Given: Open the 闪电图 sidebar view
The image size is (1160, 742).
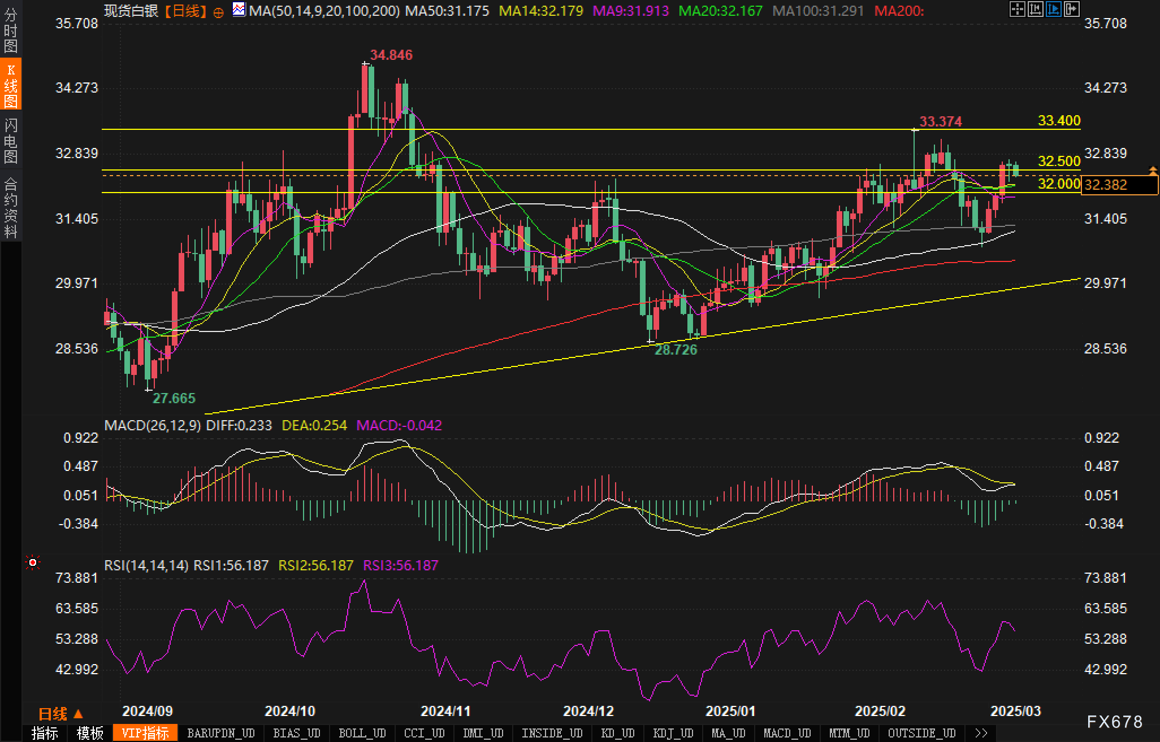Looking at the screenshot, I should (x=10, y=140).
